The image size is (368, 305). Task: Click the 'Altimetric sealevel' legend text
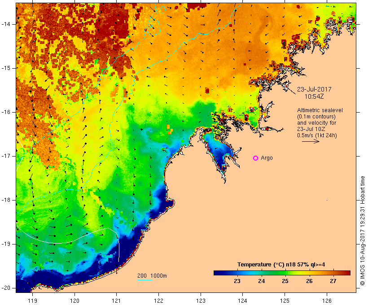[x=320, y=110]
